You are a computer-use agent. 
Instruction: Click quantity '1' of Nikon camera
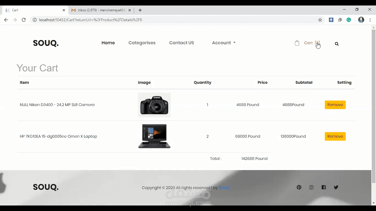click(x=208, y=105)
